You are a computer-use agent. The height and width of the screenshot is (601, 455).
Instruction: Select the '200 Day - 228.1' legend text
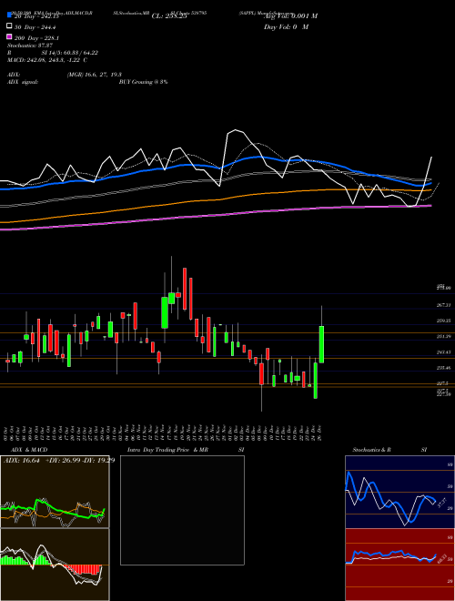pos(37,38)
